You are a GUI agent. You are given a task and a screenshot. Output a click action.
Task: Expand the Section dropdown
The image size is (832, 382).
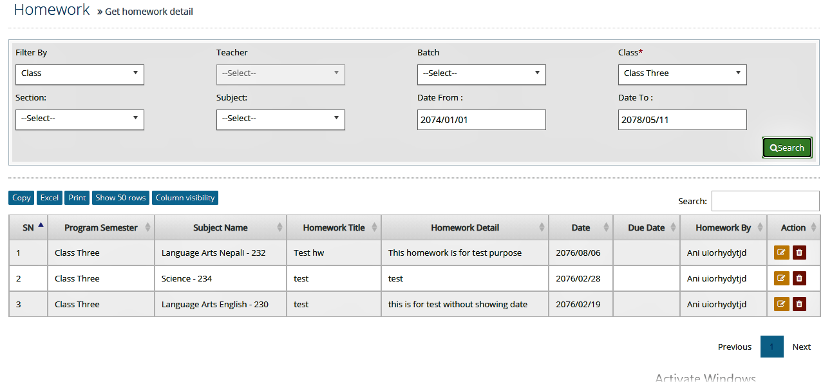coord(80,120)
